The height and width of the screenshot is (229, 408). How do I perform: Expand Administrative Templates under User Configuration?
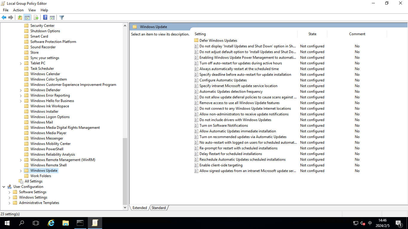click(9, 203)
